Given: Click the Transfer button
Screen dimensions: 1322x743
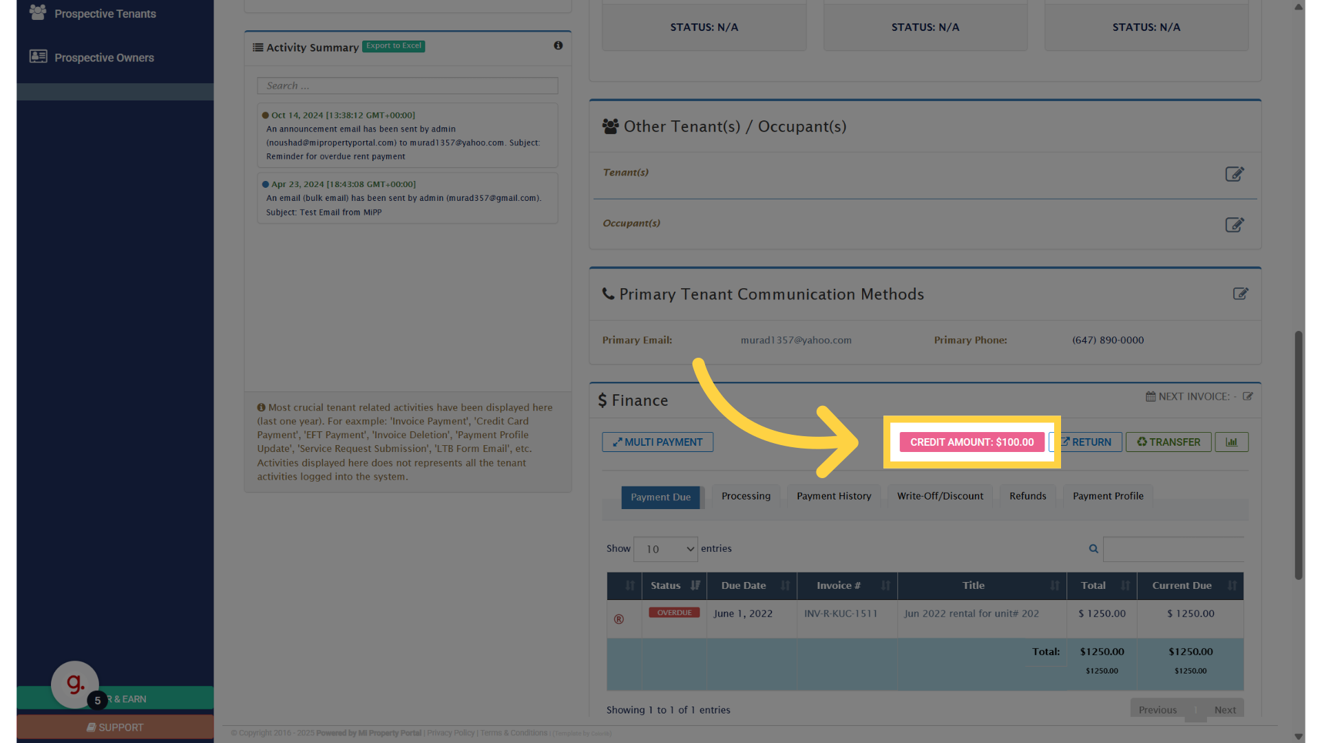Looking at the screenshot, I should point(1168,442).
